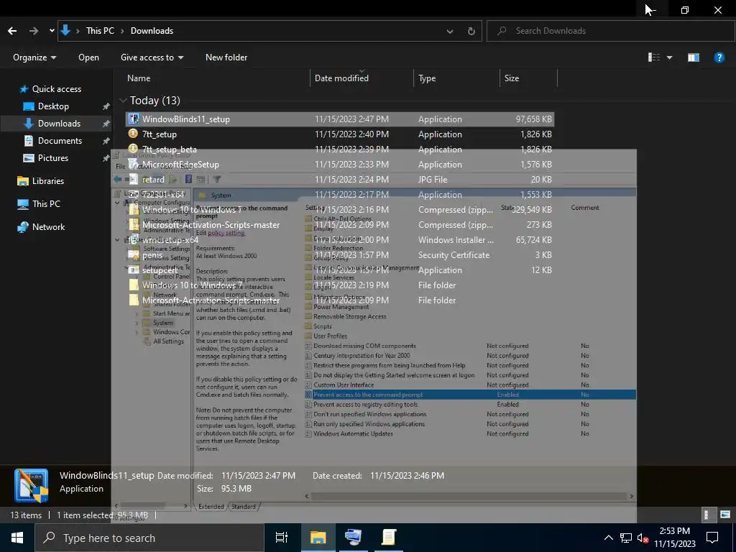Open the Organize menu

click(x=34, y=57)
